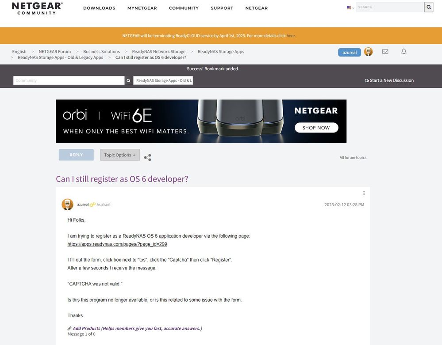Open the DOWNLOADS menu
442x345 pixels.
99,8
